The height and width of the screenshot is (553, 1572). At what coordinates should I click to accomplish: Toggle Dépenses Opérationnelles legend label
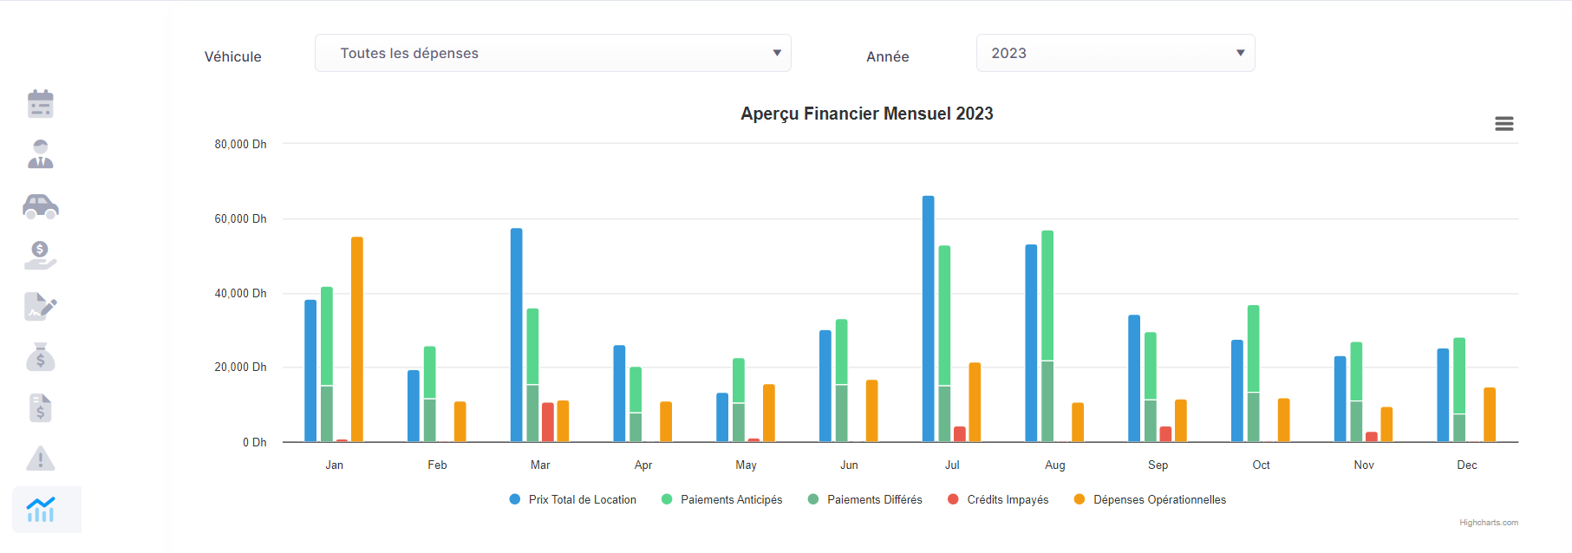[x=1159, y=500]
